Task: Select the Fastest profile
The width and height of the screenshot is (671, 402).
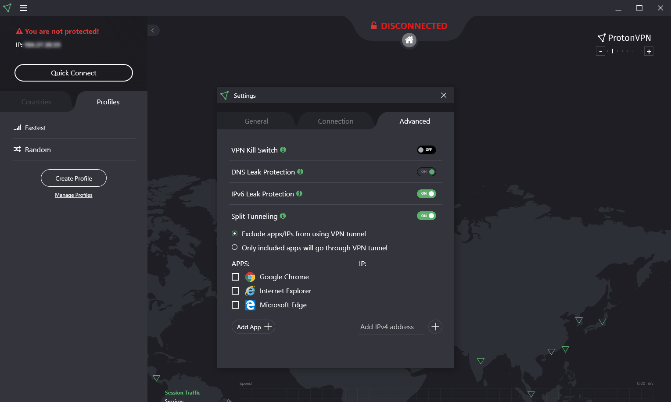Action: click(x=74, y=128)
